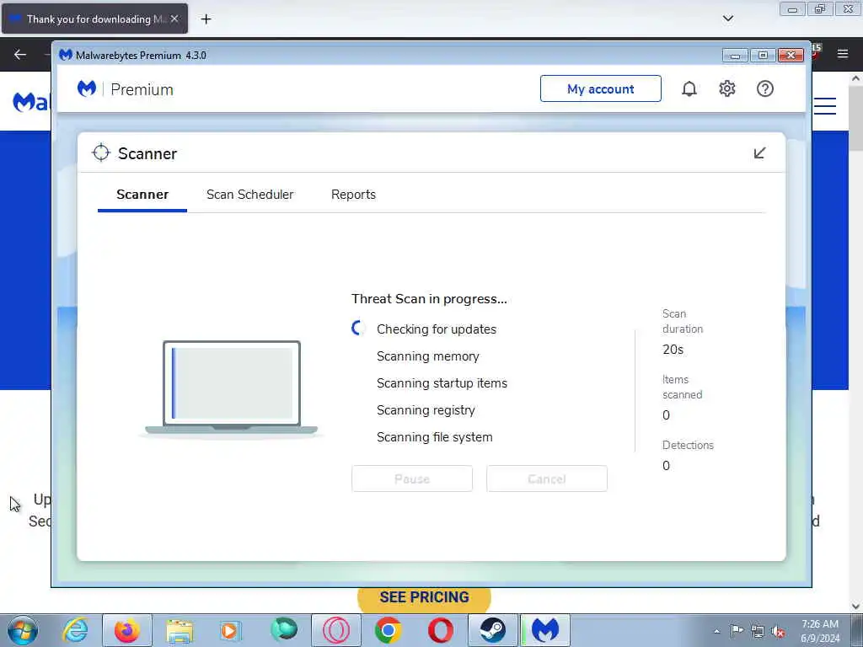
Task: Open File Explorer from the taskbar
Action: pyautogui.click(x=180, y=630)
